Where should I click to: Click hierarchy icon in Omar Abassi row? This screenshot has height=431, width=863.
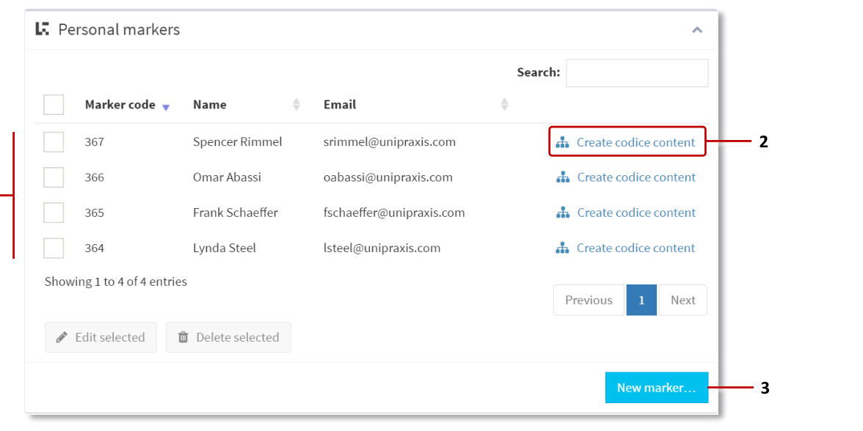coord(563,177)
